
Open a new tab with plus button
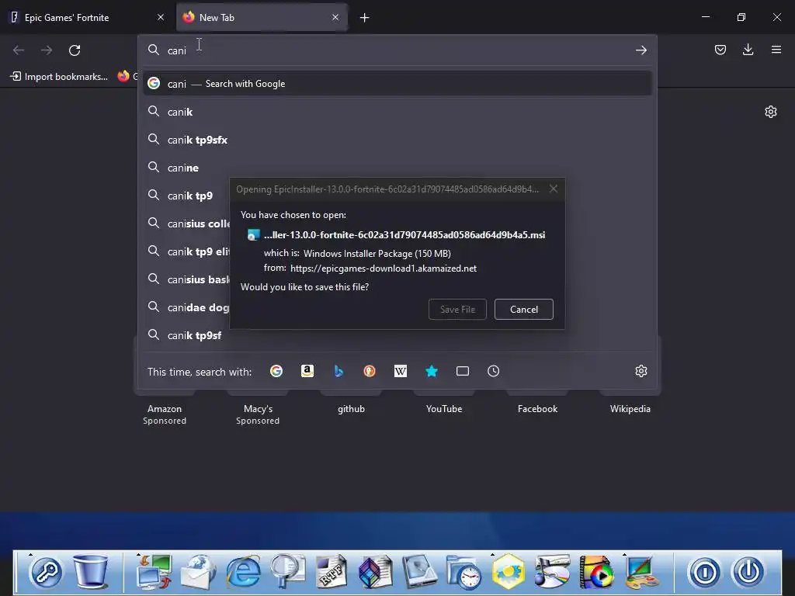(365, 18)
